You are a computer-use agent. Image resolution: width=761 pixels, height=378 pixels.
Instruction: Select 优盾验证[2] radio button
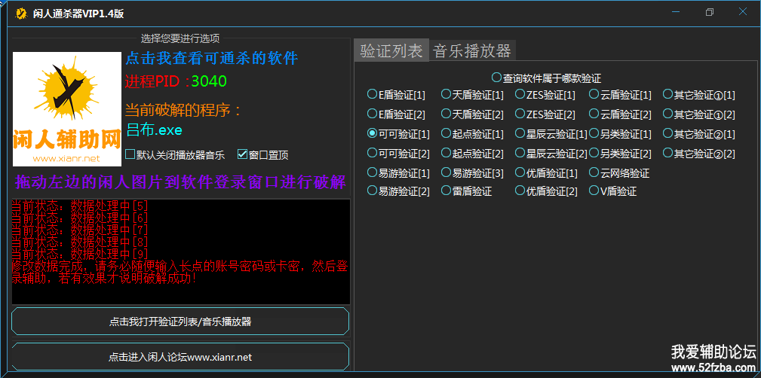[x=547, y=191]
